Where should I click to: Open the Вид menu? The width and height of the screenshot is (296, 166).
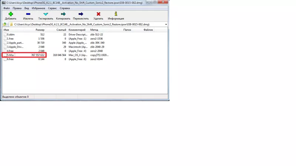pos(27,8)
